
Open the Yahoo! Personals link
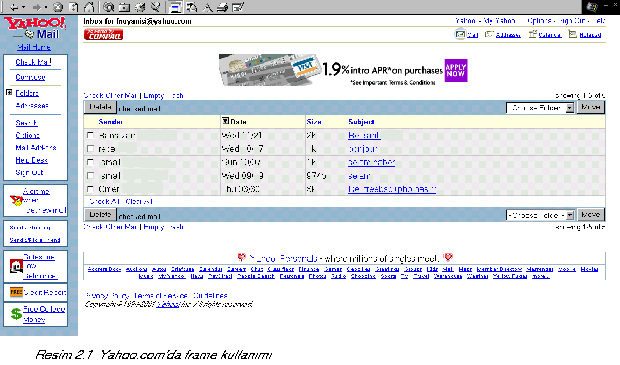coord(284,258)
